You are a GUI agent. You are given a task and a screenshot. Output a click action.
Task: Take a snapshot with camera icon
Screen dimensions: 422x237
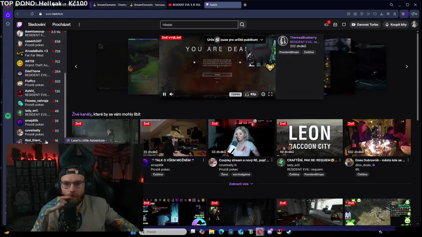pos(355,14)
